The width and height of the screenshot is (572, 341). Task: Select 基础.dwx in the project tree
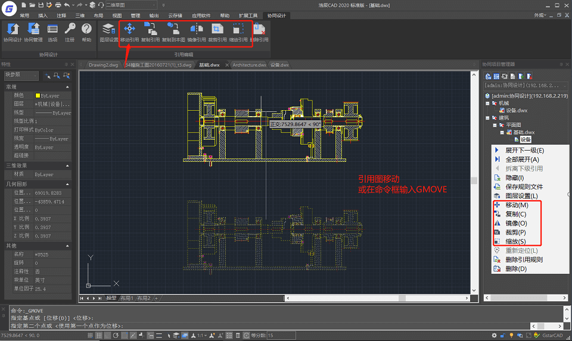pyautogui.click(x=524, y=132)
